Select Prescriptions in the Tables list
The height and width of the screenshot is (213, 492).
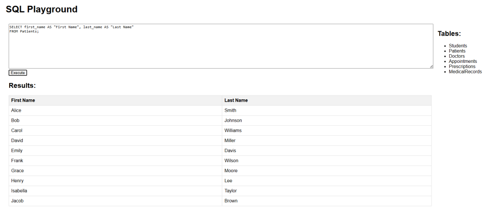click(462, 66)
